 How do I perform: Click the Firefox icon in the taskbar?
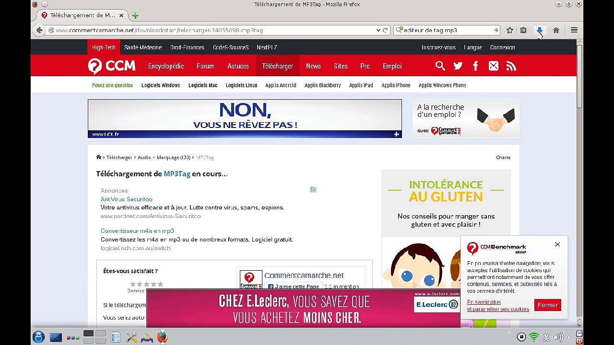tap(163, 337)
